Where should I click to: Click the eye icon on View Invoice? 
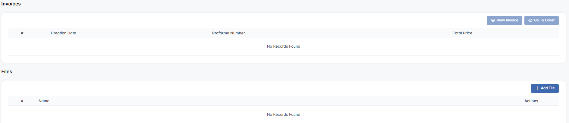[493, 20]
